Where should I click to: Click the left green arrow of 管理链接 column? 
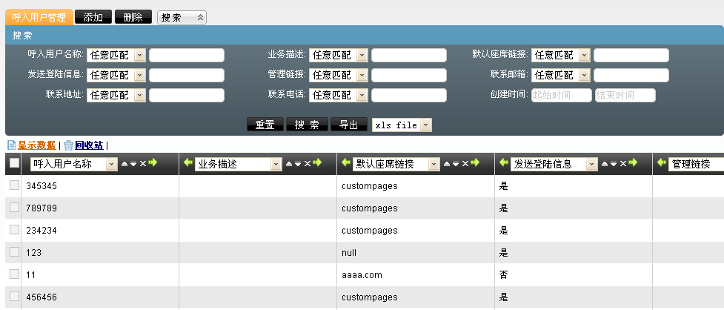pos(661,164)
